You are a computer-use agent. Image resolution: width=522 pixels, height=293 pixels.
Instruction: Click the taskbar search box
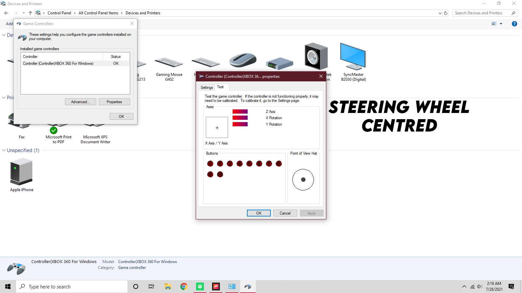[72, 286]
